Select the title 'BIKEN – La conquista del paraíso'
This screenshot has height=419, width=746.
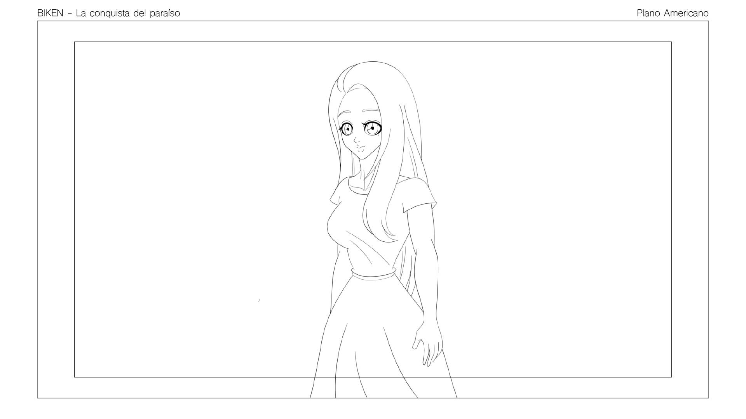tap(109, 13)
